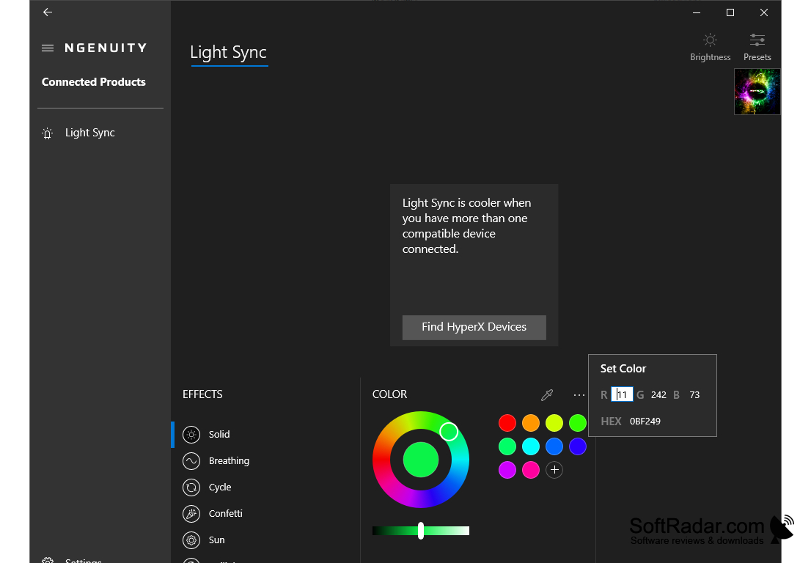Screen dimensions: 811x563
Task: Open the hamburger menu next to NGENUITY
Action: pyautogui.click(x=47, y=47)
